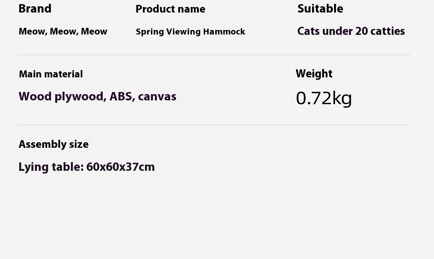Click the word canvas in materials
This screenshot has height=259, width=434.
[157, 97]
